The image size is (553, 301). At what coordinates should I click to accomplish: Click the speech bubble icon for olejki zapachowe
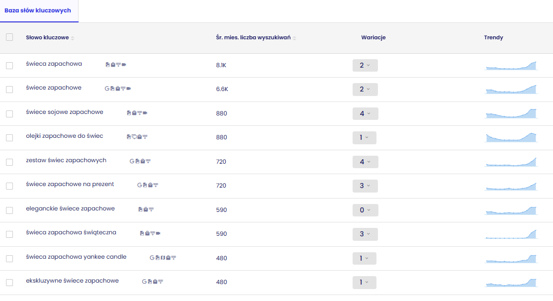pos(134,137)
